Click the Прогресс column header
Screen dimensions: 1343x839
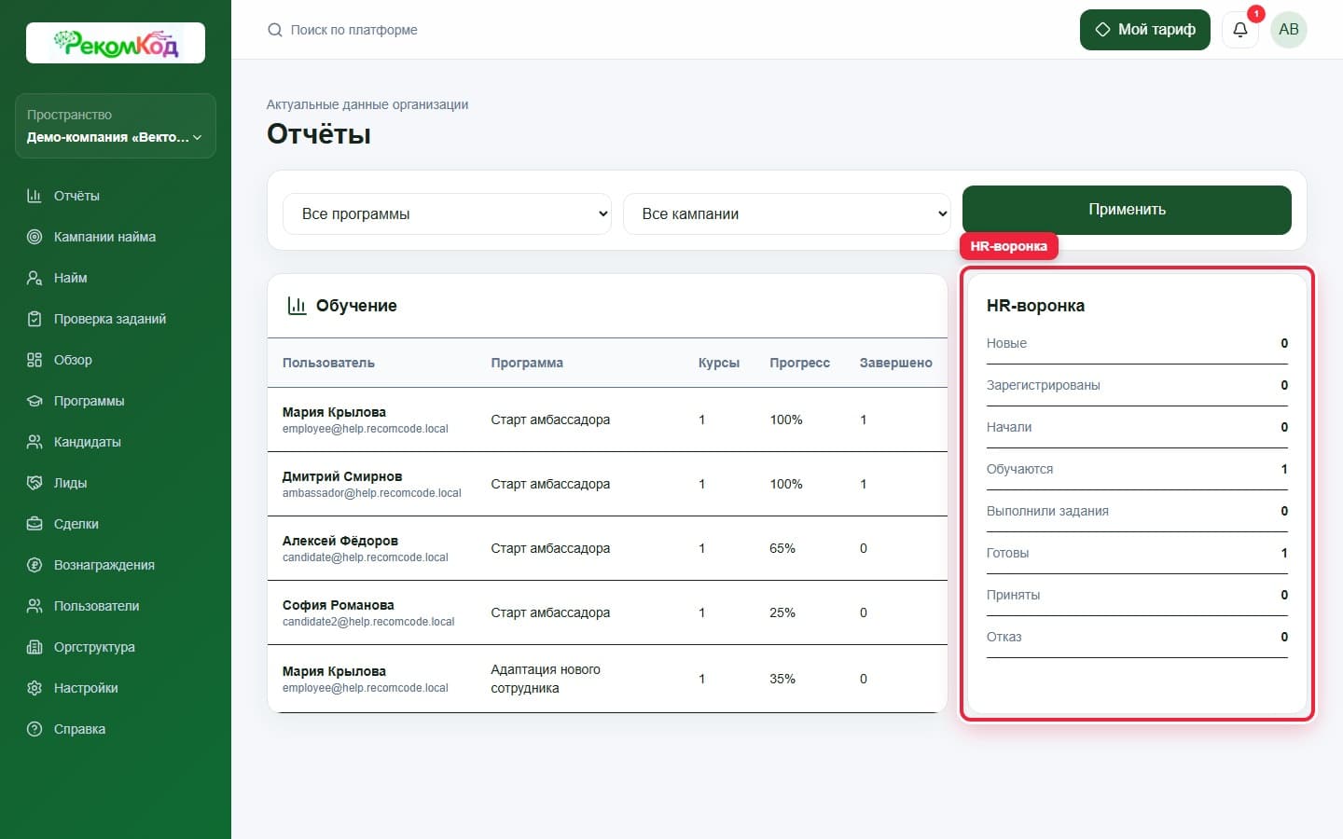click(799, 363)
